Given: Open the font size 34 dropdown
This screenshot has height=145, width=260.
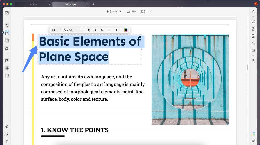Looking at the screenshot, I should [56, 30].
